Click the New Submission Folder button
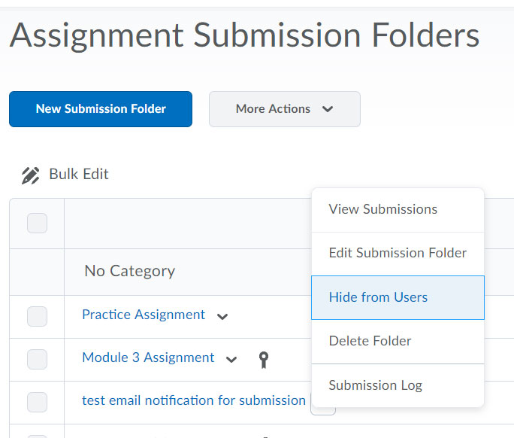 point(101,109)
